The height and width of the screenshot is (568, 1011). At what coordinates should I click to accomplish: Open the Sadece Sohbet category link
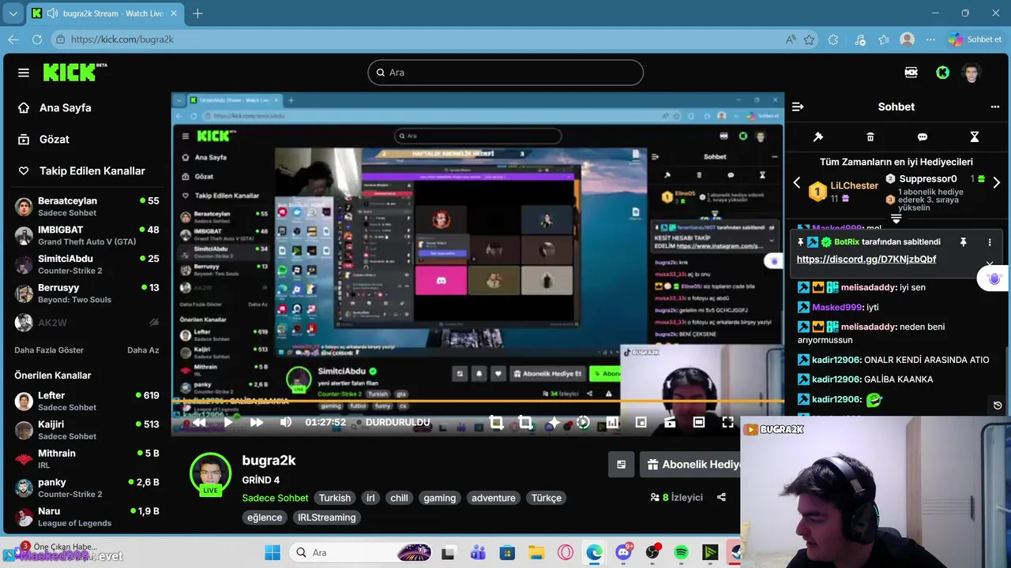click(x=275, y=498)
